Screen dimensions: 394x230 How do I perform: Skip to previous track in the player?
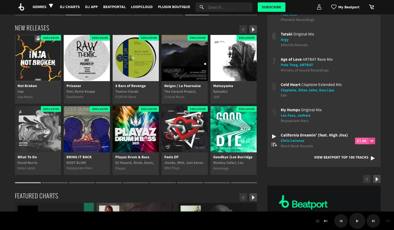pos(341,221)
